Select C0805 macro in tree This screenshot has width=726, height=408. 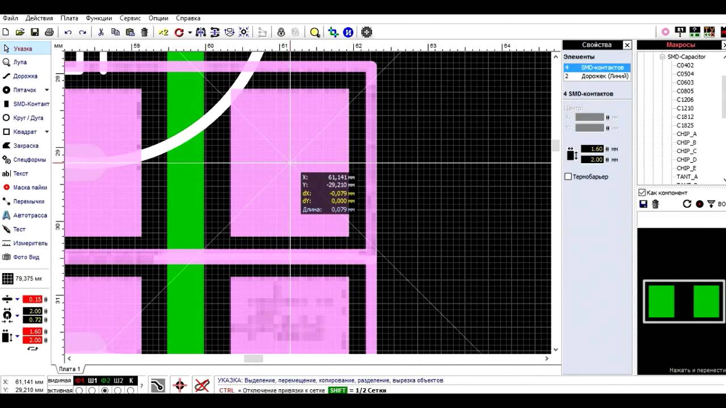coord(685,91)
